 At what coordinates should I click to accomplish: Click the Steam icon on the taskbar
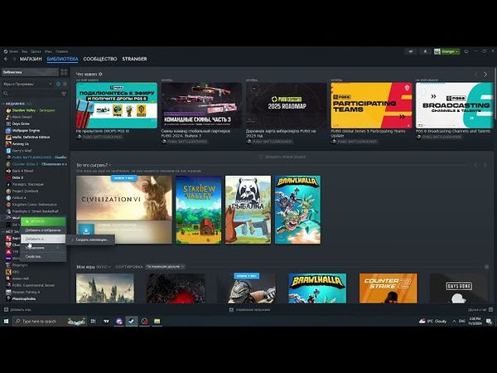tap(131, 322)
